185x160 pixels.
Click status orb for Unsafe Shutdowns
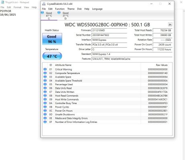[45, 114]
